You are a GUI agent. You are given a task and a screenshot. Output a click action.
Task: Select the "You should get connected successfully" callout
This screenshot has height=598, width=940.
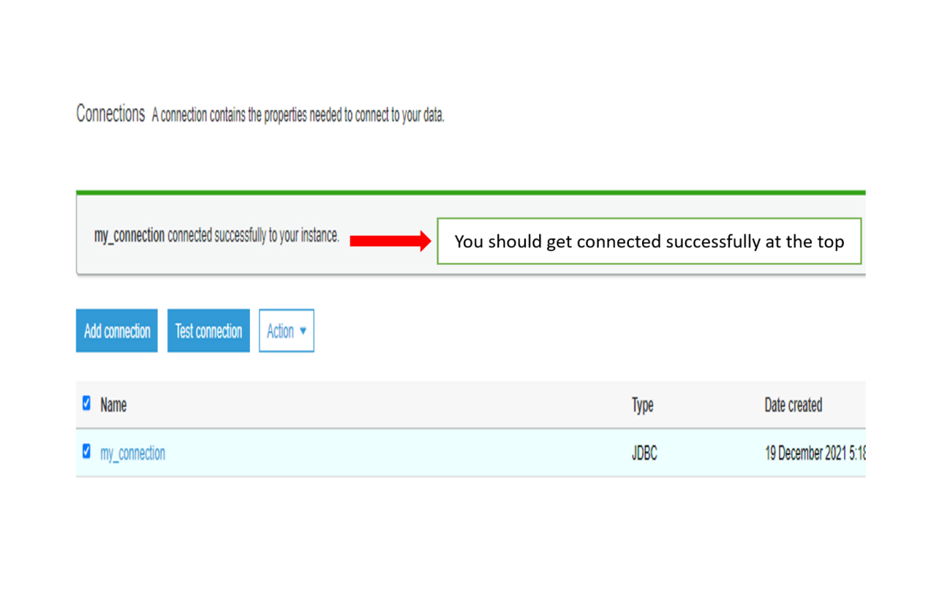[649, 241]
